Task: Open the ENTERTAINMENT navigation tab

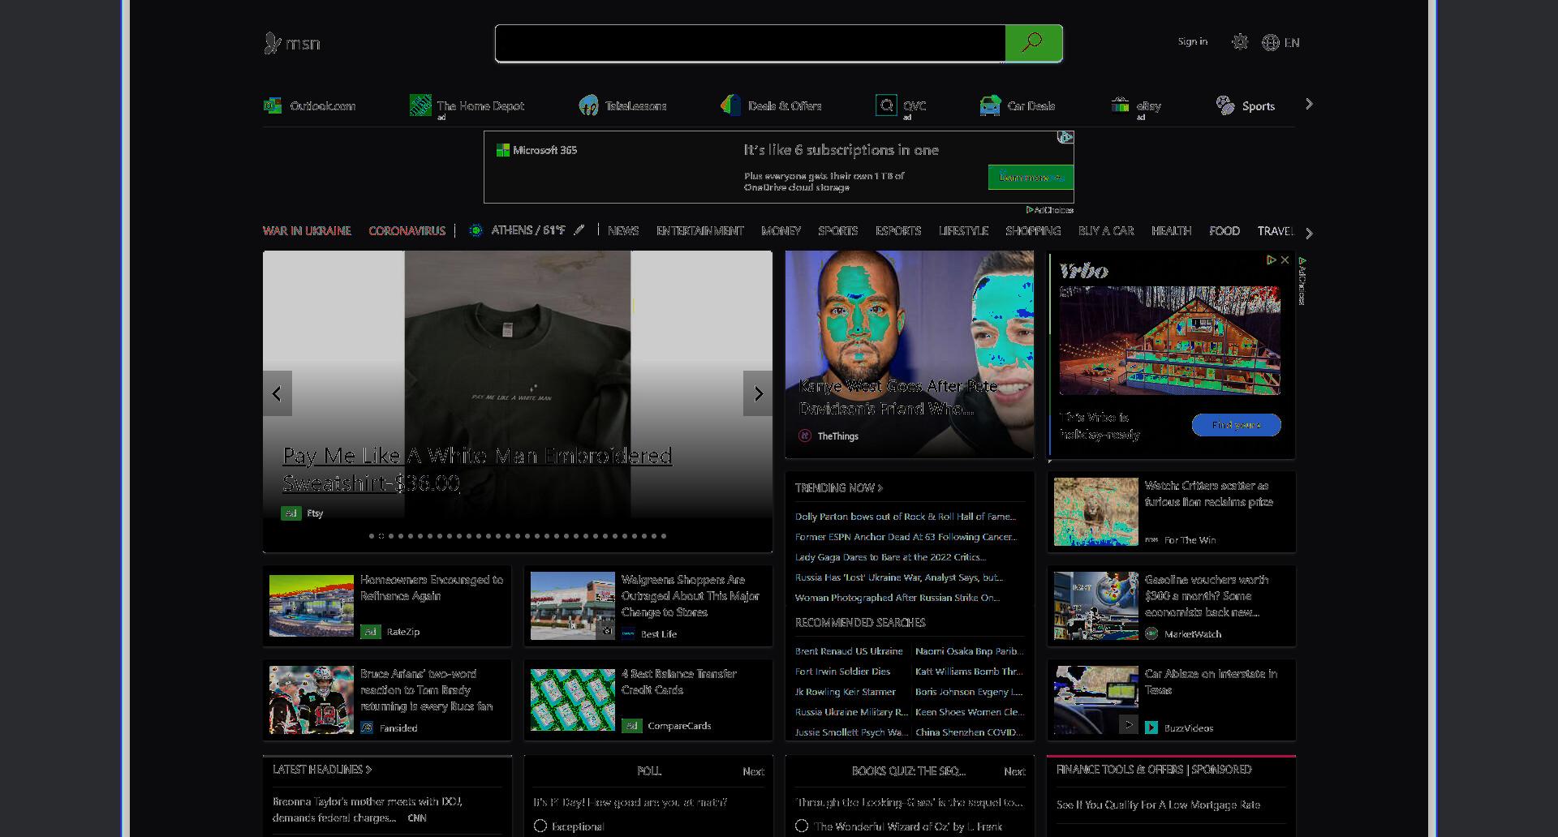Action: pyautogui.click(x=699, y=230)
